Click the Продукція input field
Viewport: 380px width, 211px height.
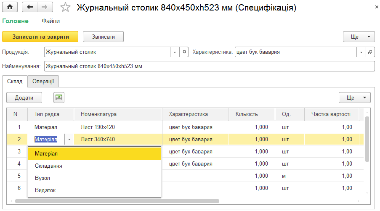[107, 52]
